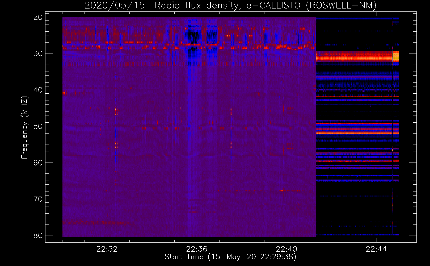Click the 20 MHz frequency tick label
The height and width of the screenshot is (266, 430).
38,17
